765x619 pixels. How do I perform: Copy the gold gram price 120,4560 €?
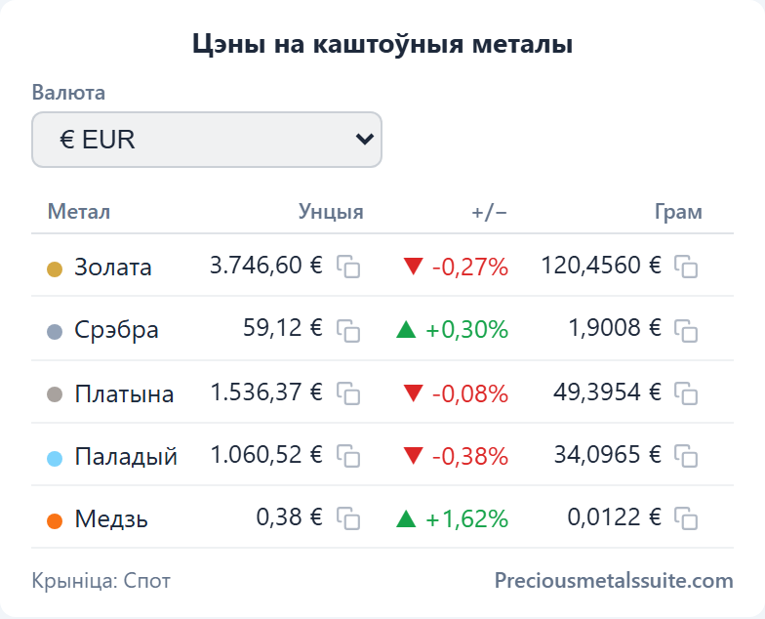point(686,267)
